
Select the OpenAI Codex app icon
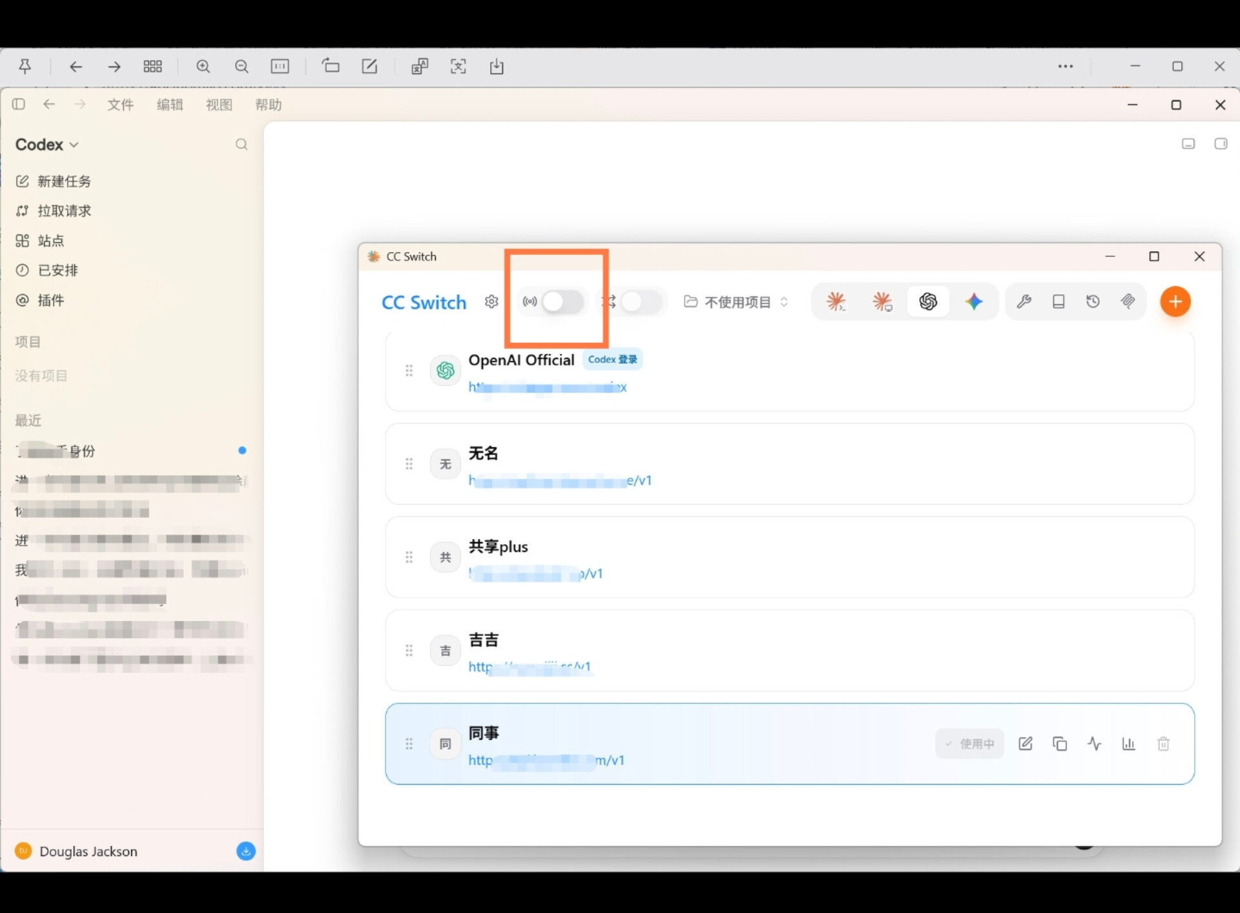click(928, 302)
